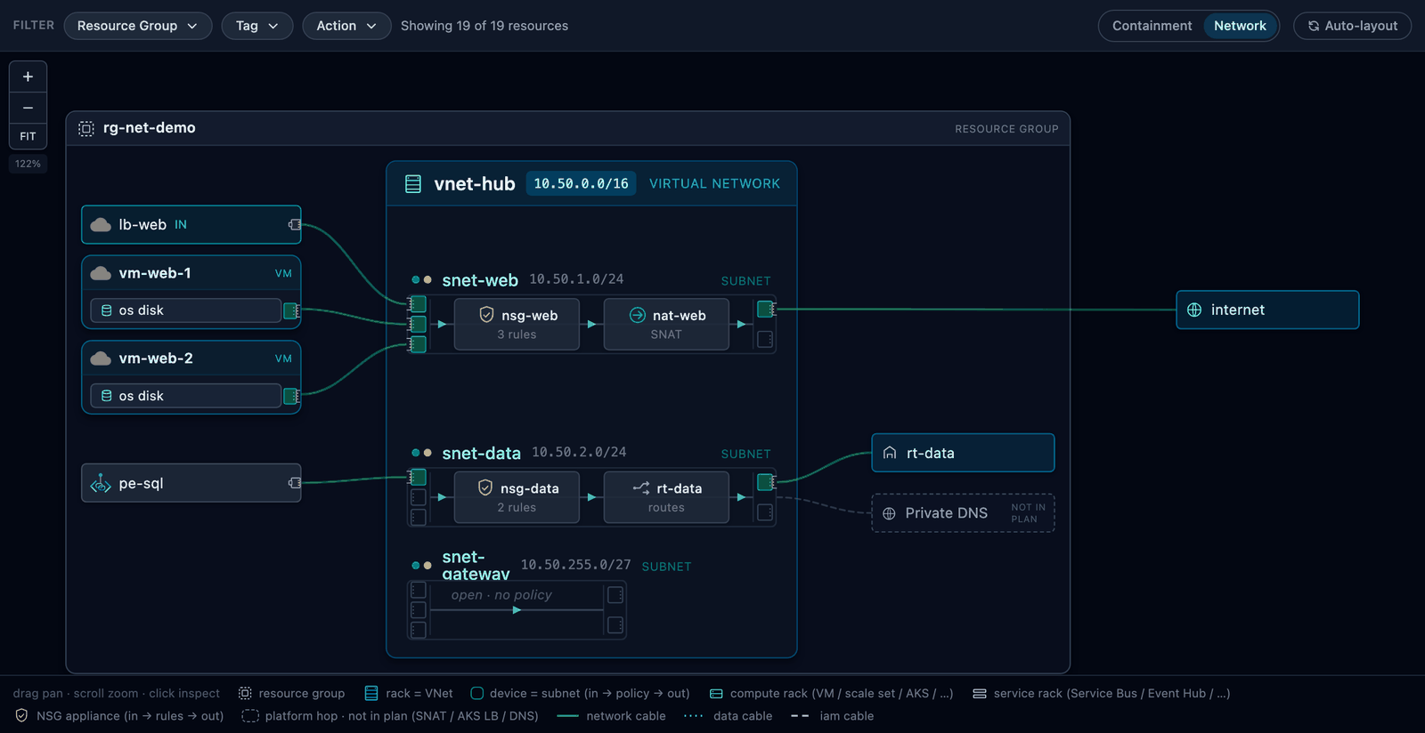1425x733 pixels.
Task: Zoom out with the minus button
Action: 28,108
